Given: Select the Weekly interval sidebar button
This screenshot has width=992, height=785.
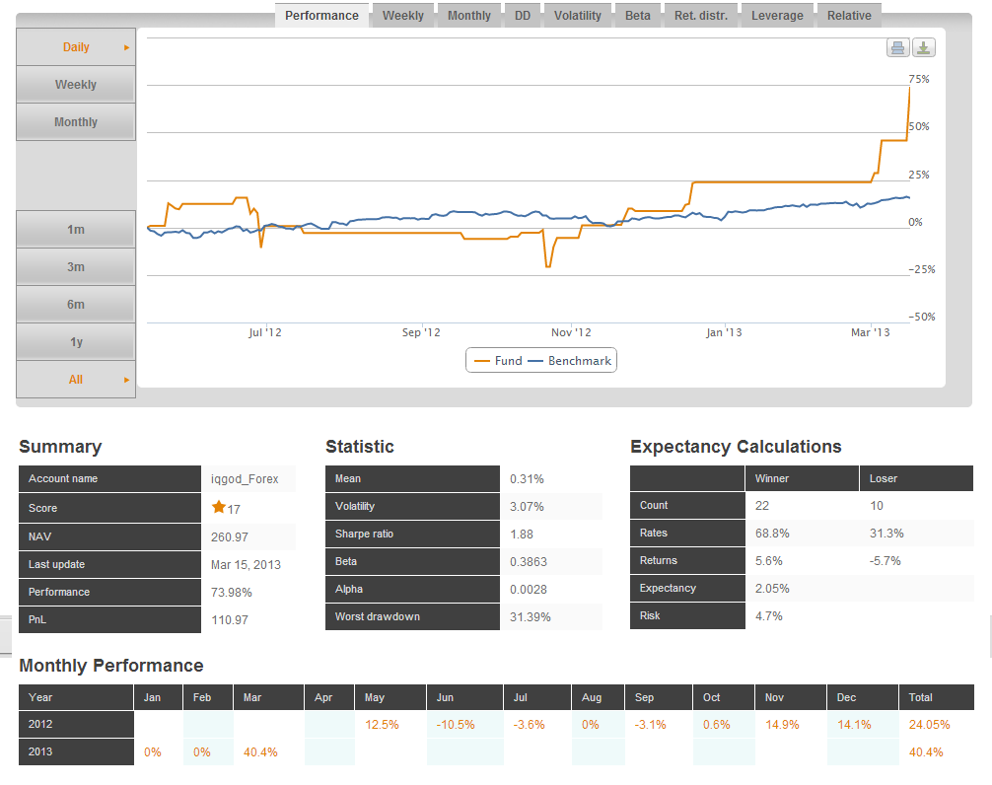Looking at the screenshot, I should tap(76, 85).
